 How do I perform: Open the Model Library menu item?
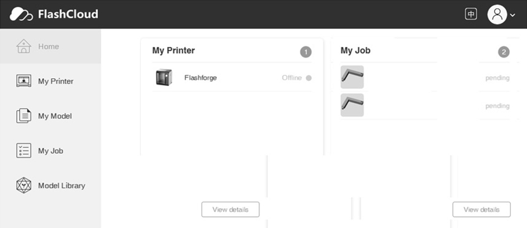(x=50, y=186)
